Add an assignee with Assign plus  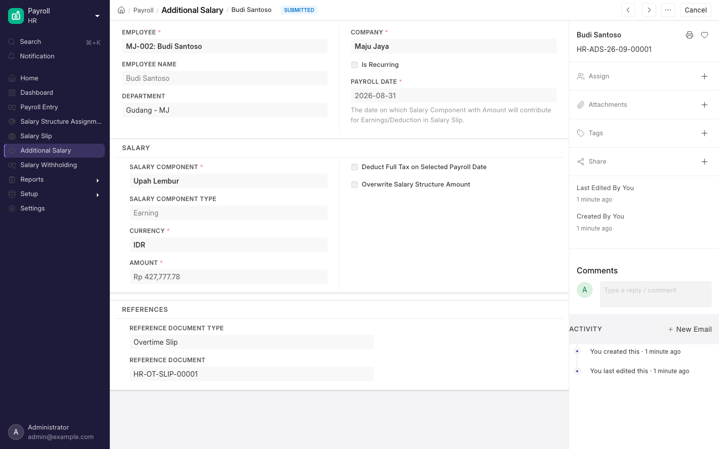click(x=705, y=76)
